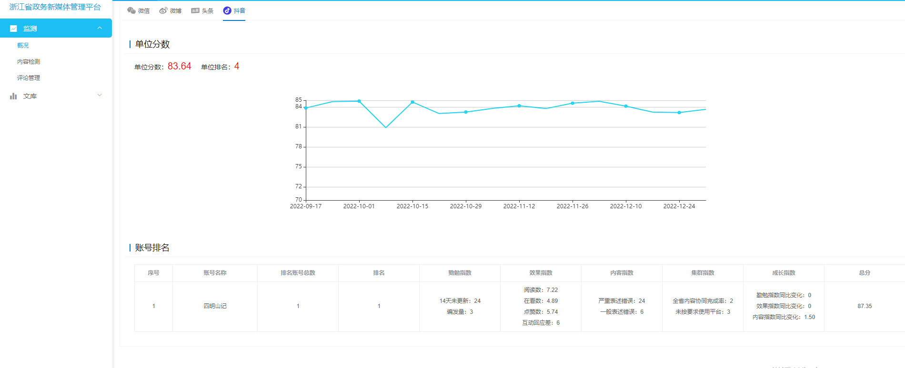This screenshot has width=905, height=368.
Task: Switch to the 微博 tab label
Action: point(176,11)
